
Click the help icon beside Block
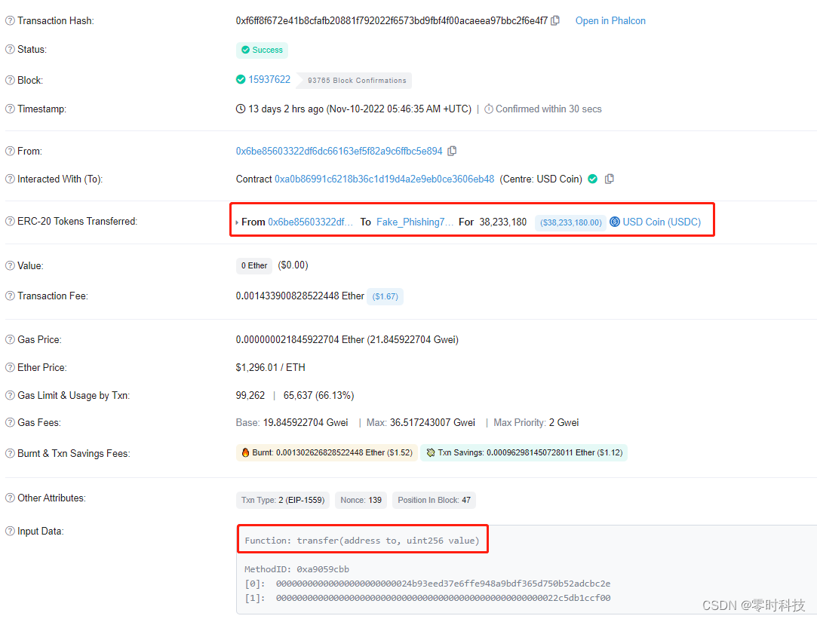pyautogui.click(x=10, y=80)
